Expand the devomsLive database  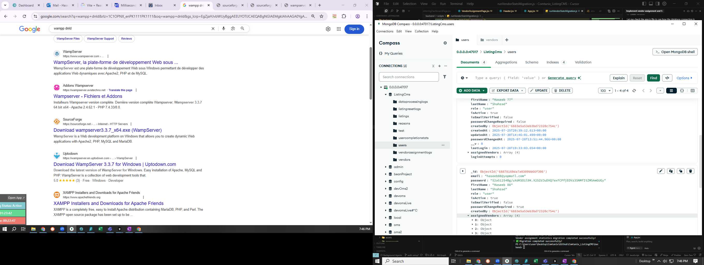point(386,203)
